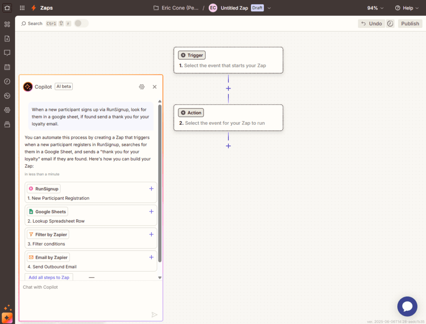
Task: Click '2. Lookup Spreadsheet Row' text
Action: [56, 221]
